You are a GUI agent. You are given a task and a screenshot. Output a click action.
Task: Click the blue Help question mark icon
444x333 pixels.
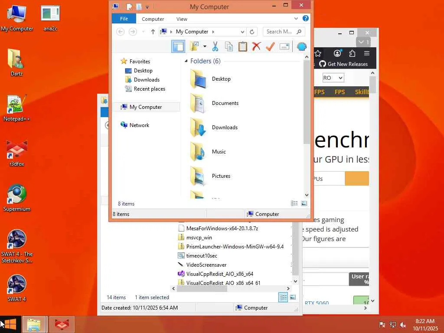point(306,18)
